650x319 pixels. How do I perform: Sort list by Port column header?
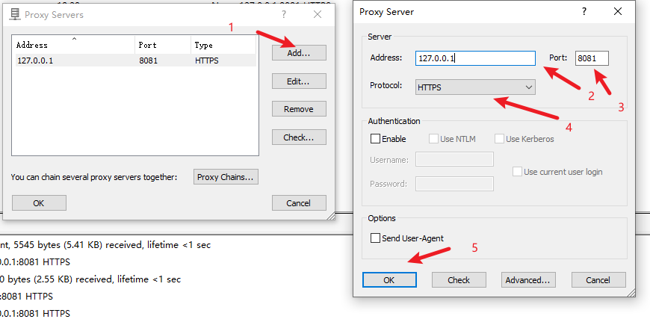coord(161,45)
